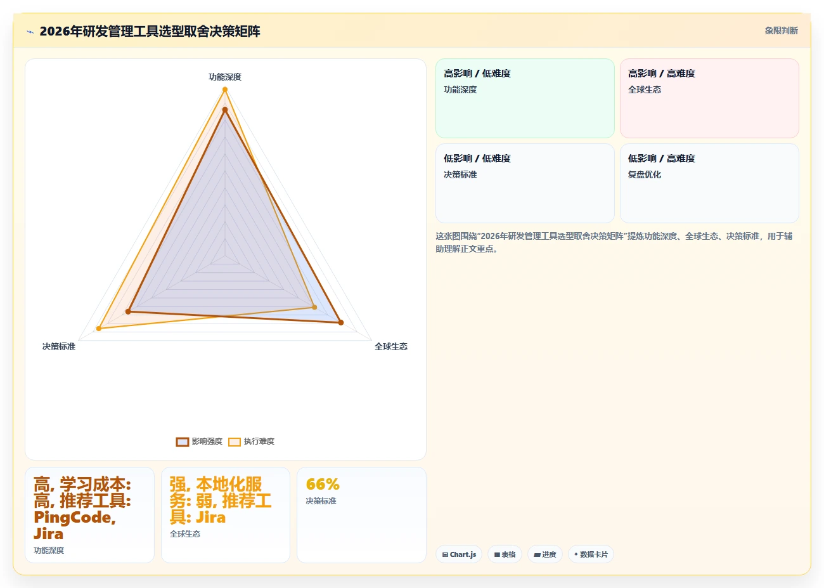Select the 表格 tag chip
The image size is (824, 588).
pos(505,554)
